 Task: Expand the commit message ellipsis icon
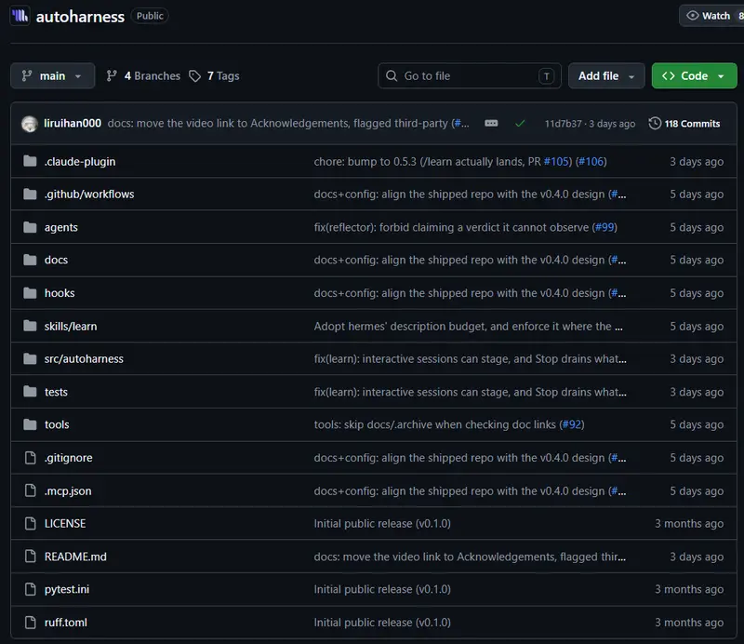coord(491,124)
